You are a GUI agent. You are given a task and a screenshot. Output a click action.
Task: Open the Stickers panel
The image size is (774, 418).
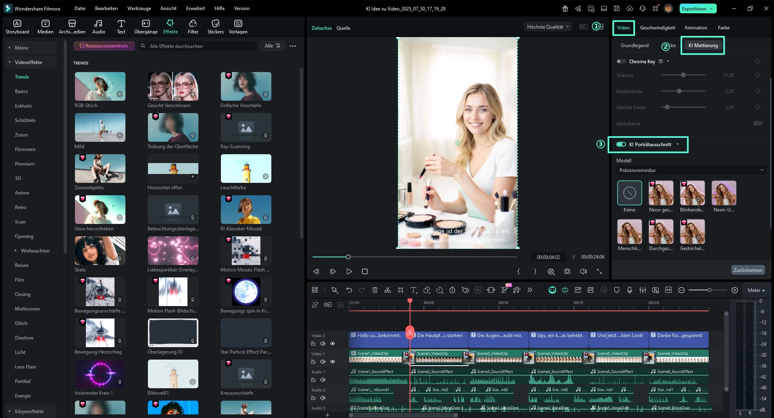215,27
